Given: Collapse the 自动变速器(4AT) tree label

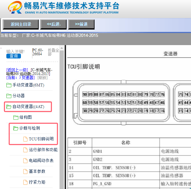Looking at the screenshot, I should pyautogui.click(x=28, y=107).
